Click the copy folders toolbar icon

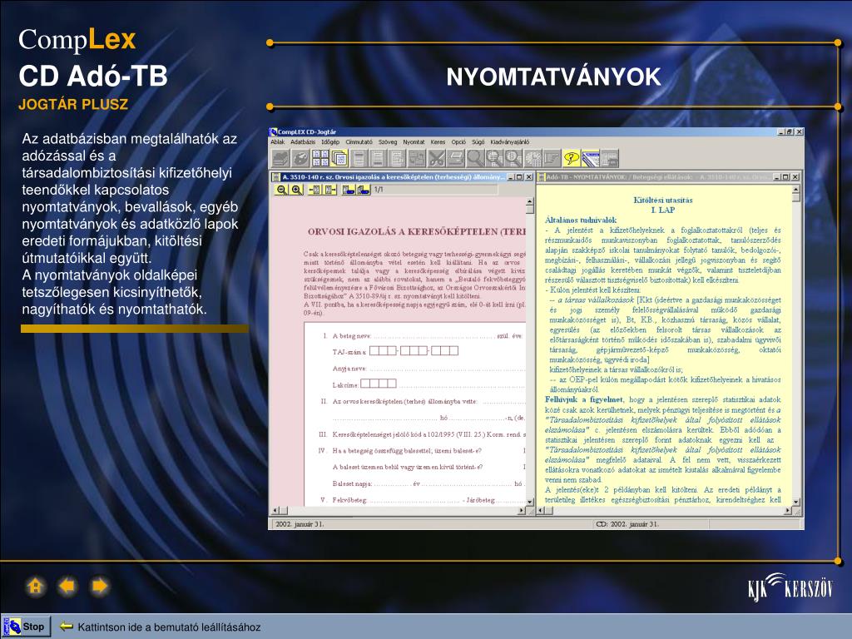click(x=418, y=158)
